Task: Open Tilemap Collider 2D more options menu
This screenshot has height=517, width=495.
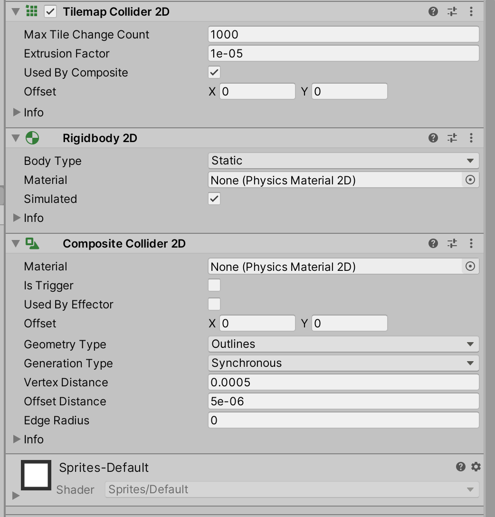Action: pos(471,11)
